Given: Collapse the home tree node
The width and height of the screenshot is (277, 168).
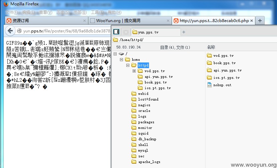Looking at the screenshot, I should pos(122,59).
